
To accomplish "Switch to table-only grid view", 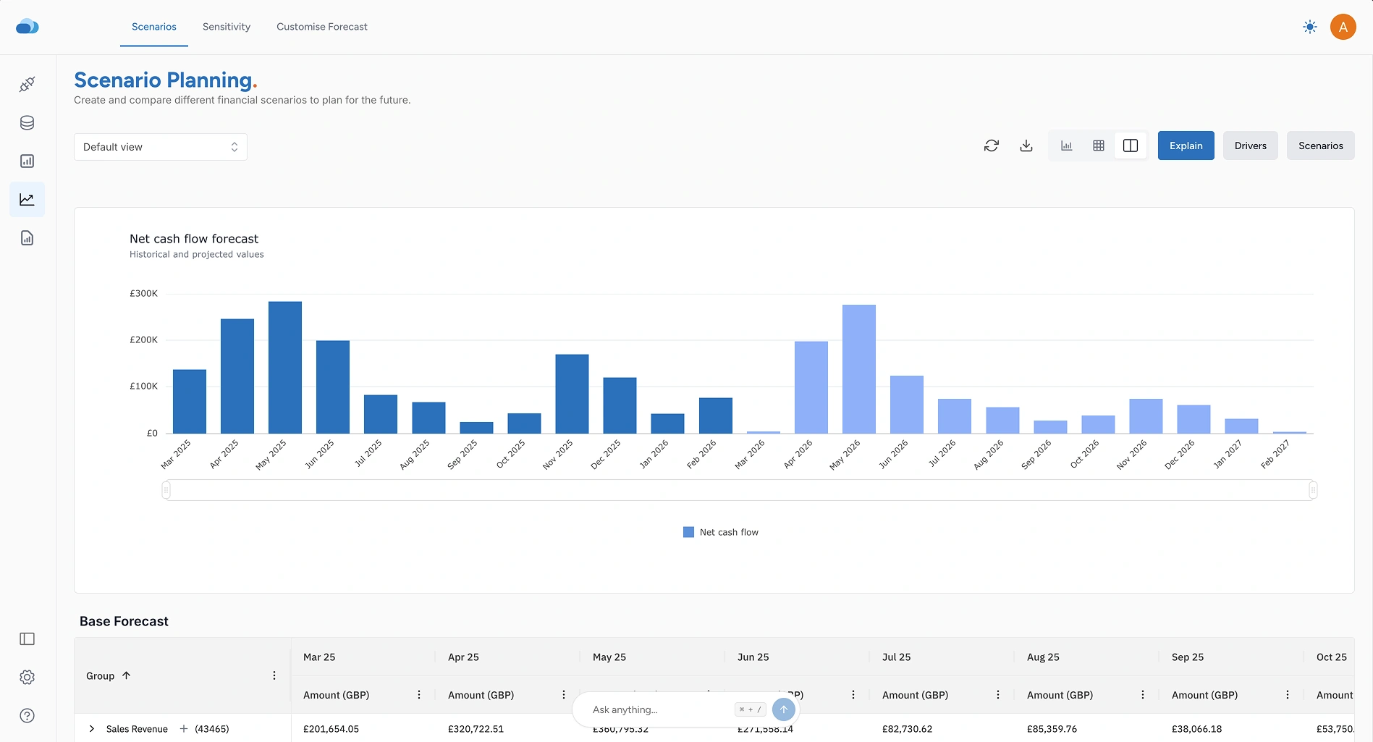I will [x=1098, y=146].
